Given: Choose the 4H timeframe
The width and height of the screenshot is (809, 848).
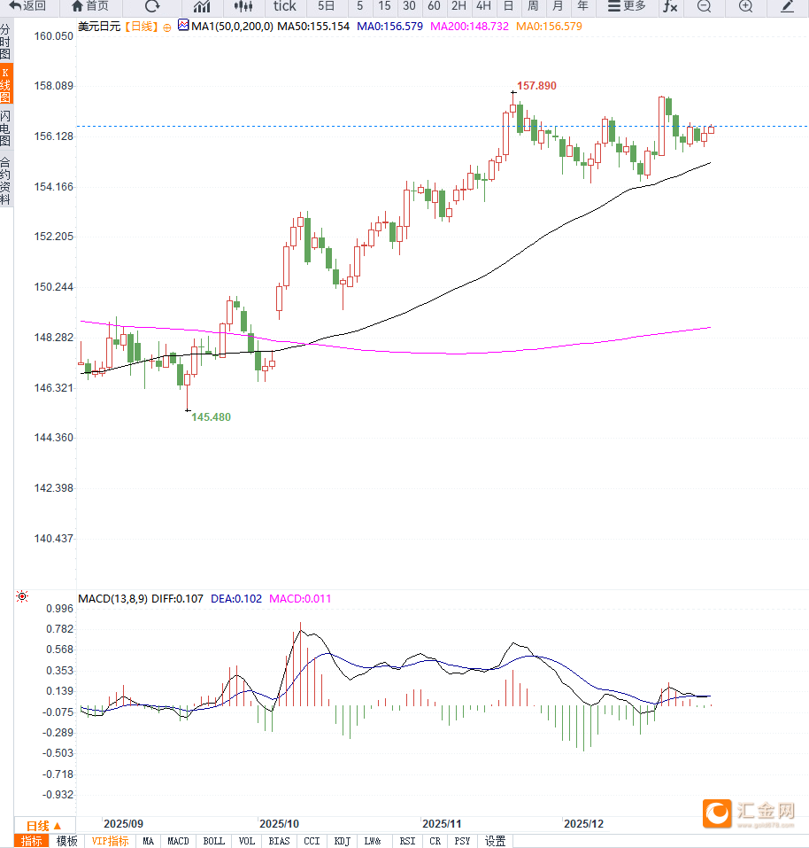Looking at the screenshot, I should (483, 6).
